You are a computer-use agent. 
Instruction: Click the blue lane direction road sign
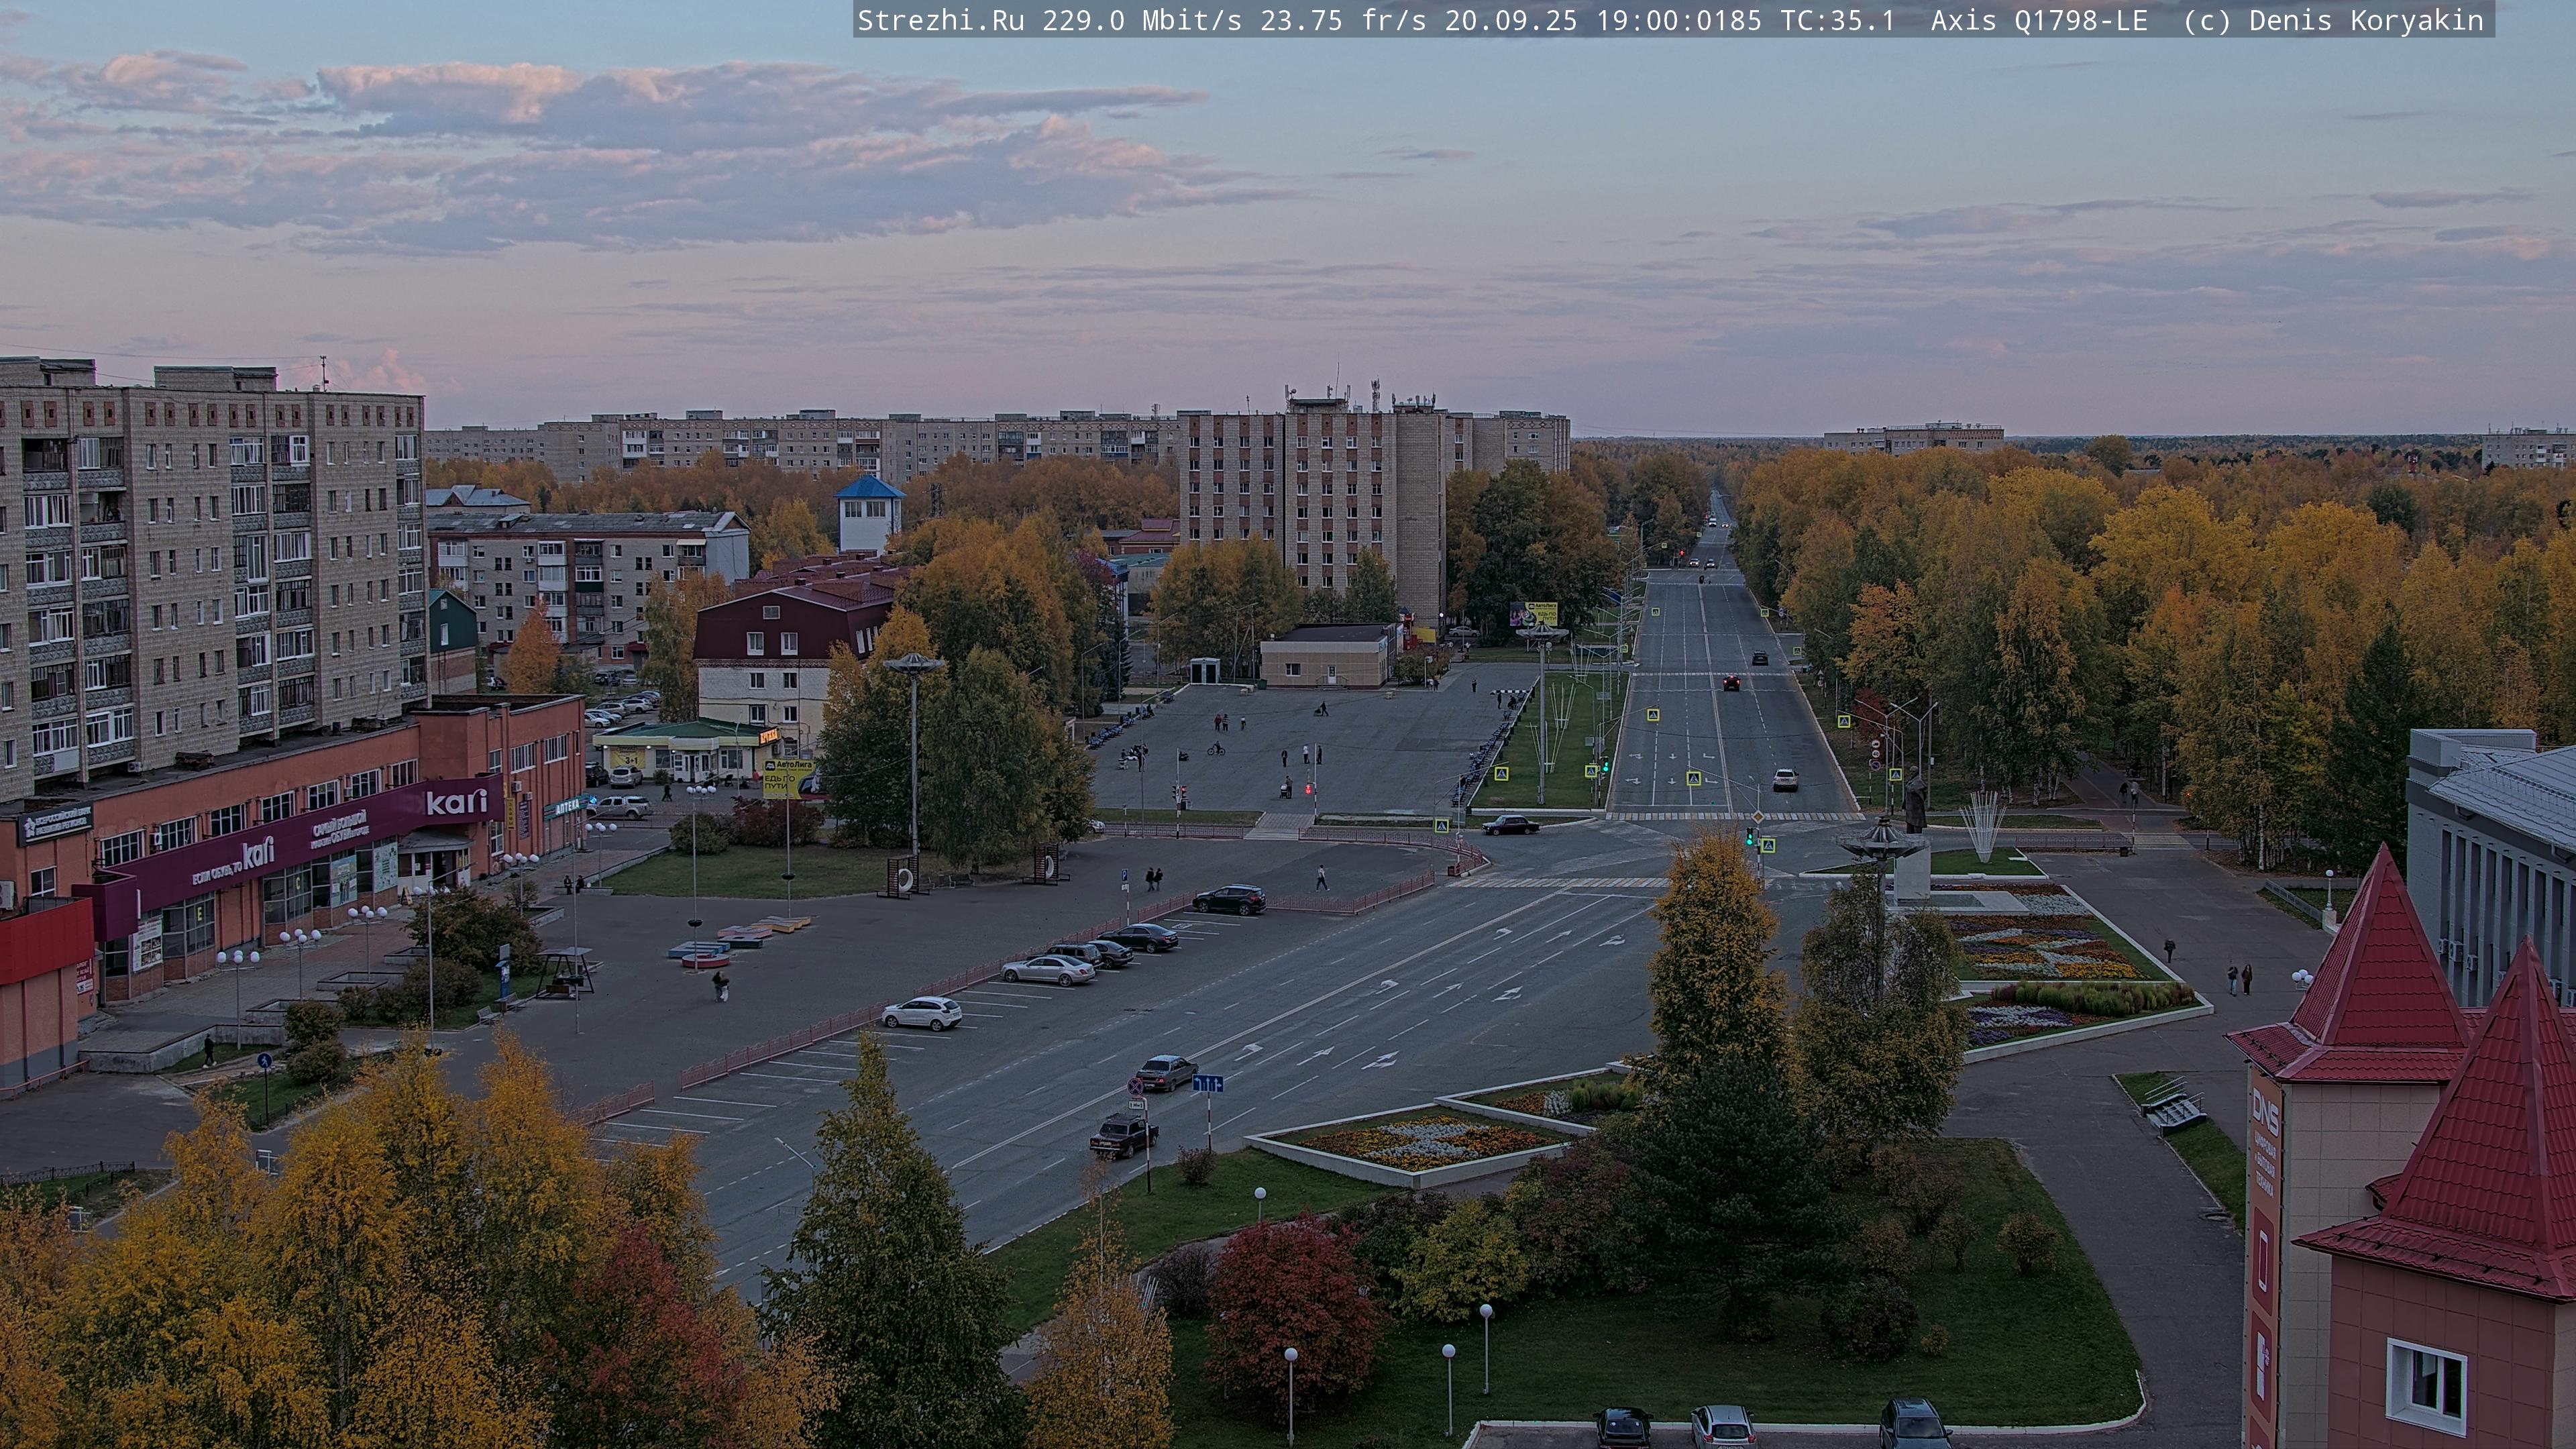[1208, 1083]
